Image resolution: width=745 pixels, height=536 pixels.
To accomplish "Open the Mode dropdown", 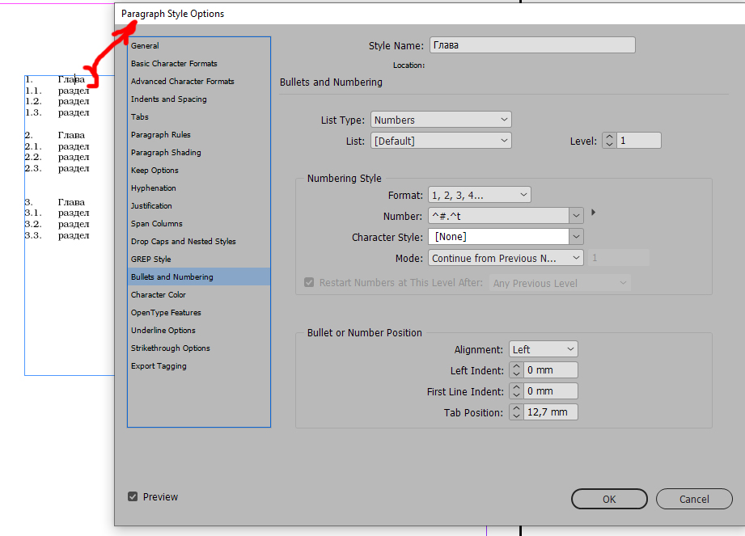I will 506,258.
